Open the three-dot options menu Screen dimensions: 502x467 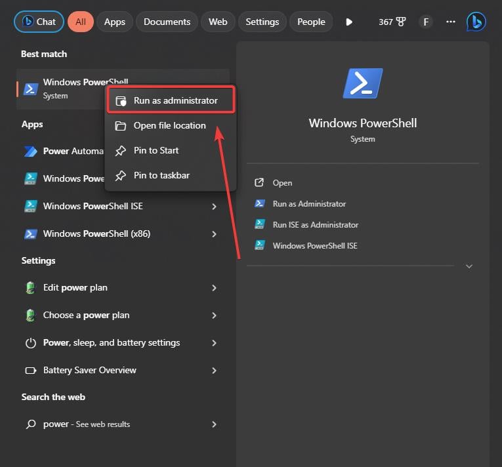pyautogui.click(x=451, y=22)
